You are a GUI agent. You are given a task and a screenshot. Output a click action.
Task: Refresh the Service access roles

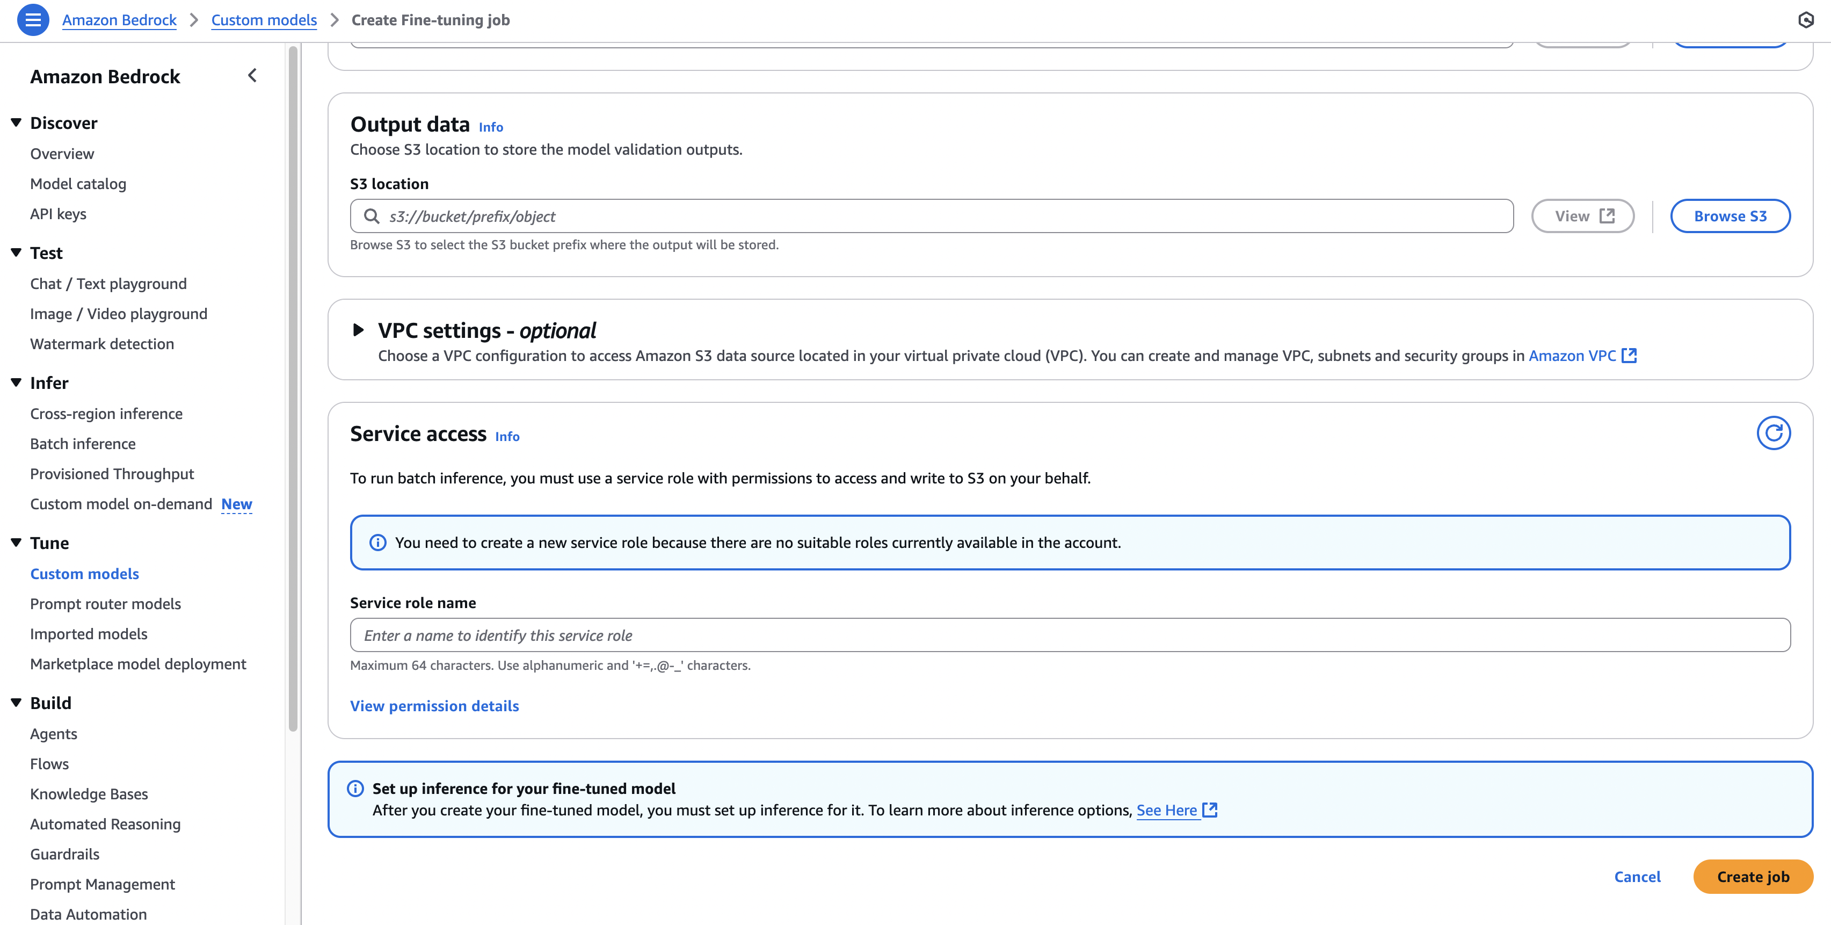1774,433
